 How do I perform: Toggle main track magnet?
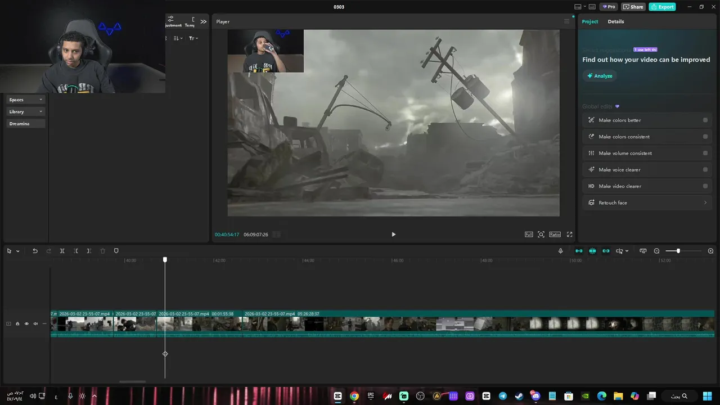[x=579, y=251]
